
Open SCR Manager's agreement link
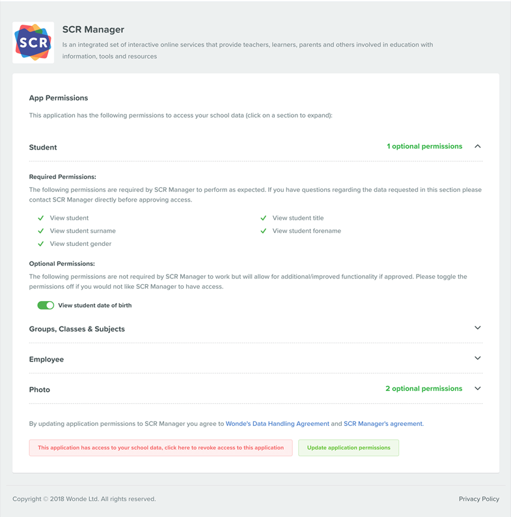coord(383,424)
